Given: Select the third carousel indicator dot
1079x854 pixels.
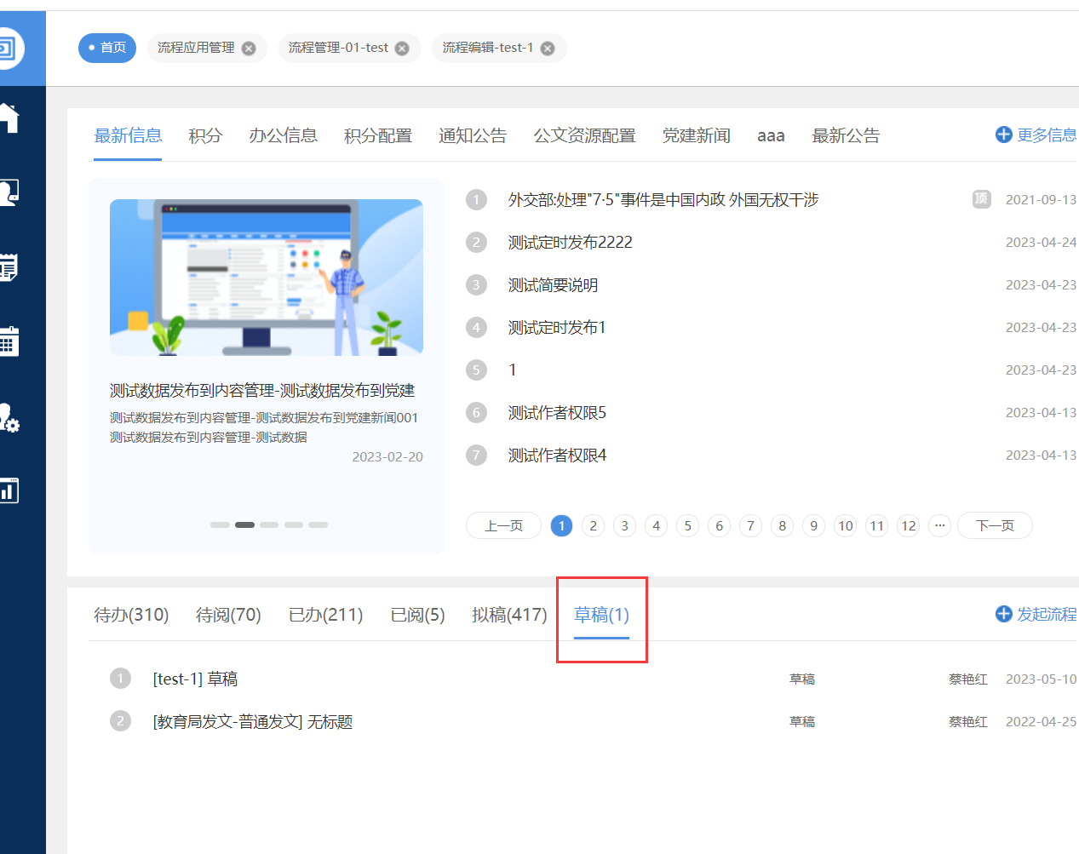Looking at the screenshot, I should point(269,524).
